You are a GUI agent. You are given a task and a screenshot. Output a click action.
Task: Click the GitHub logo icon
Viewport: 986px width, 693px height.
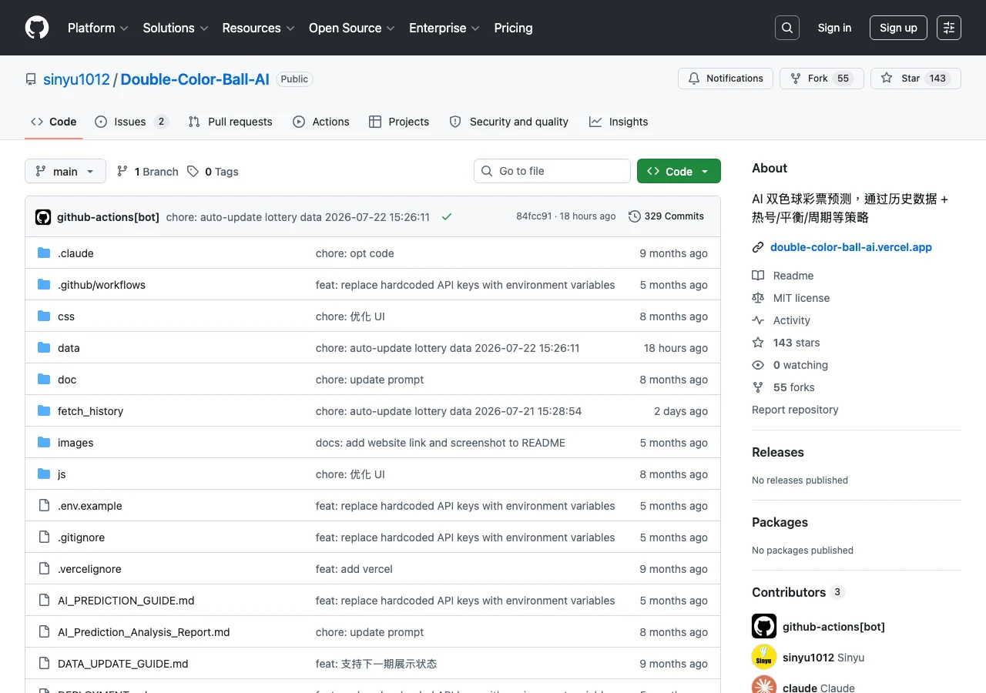pyautogui.click(x=37, y=28)
